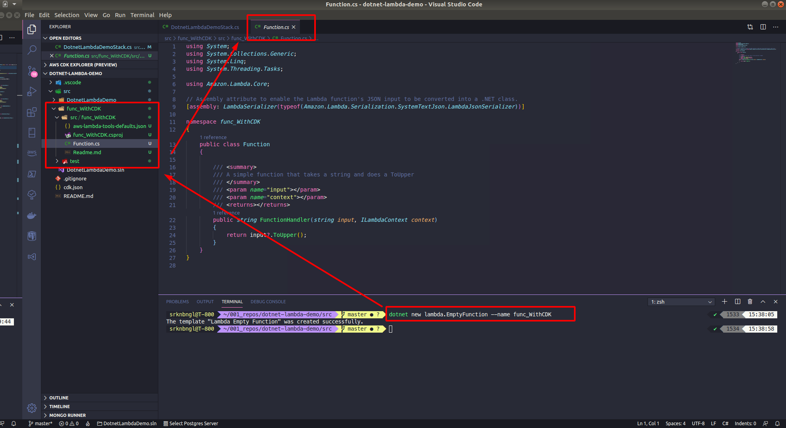Open the Run and Debug view

[32, 92]
